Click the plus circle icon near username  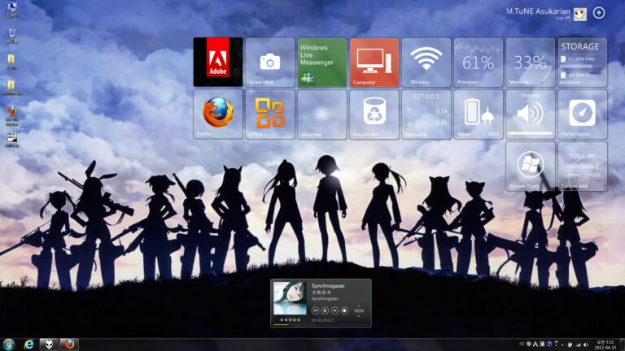pyautogui.click(x=599, y=13)
